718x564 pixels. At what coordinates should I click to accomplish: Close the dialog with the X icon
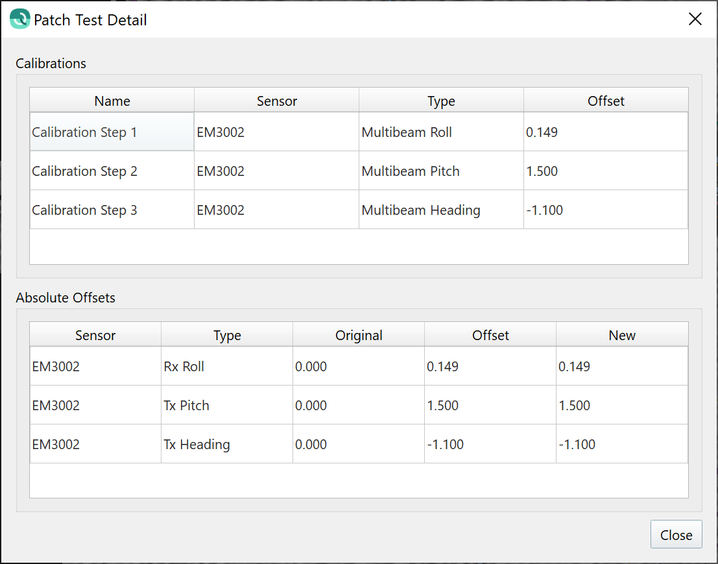click(x=695, y=19)
